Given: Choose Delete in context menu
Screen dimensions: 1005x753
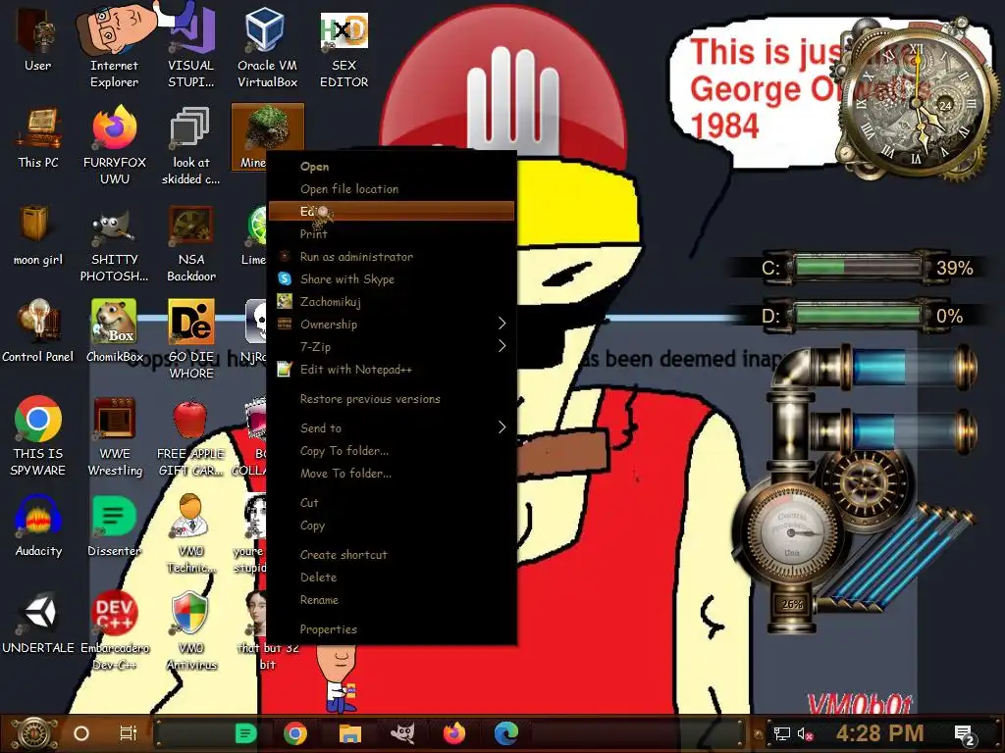Looking at the screenshot, I should (391, 577).
